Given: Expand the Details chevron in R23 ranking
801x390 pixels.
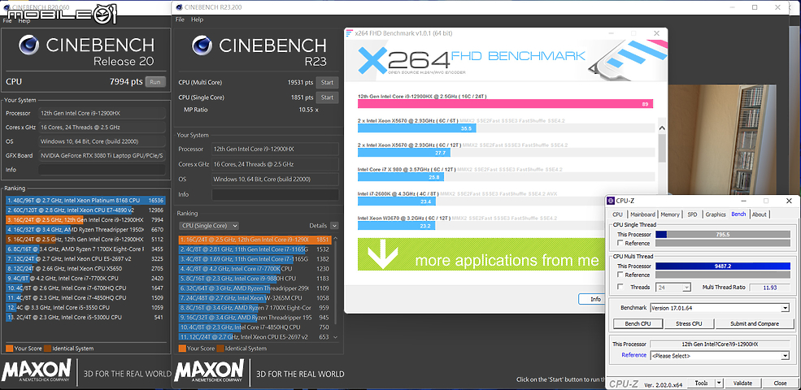Looking at the screenshot, I should (334, 226).
